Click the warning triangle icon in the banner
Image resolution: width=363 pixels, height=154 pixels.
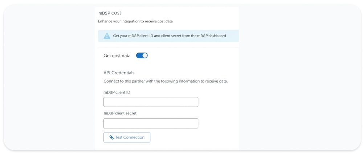point(107,36)
